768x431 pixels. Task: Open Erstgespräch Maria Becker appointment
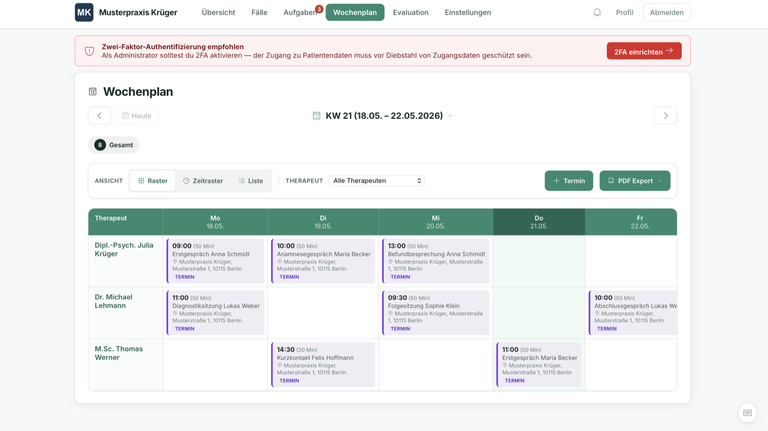click(x=539, y=365)
